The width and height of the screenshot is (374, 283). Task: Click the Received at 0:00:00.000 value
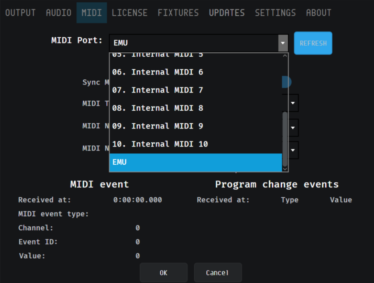coord(138,200)
